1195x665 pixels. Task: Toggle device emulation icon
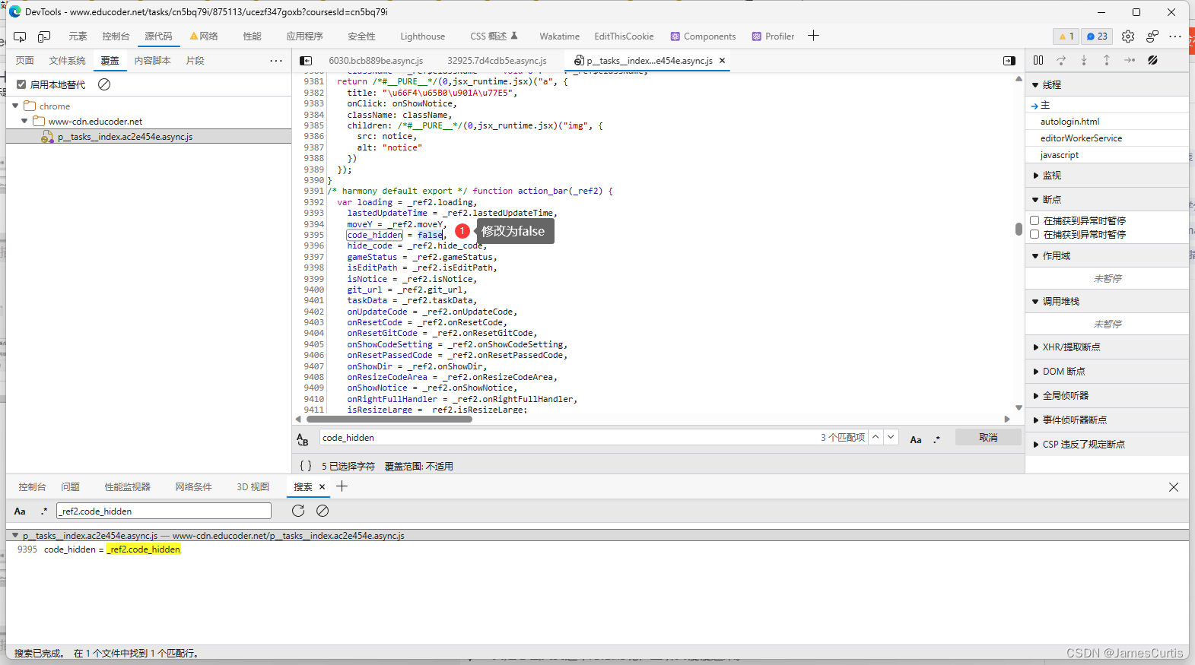click(x=44, y=36)
